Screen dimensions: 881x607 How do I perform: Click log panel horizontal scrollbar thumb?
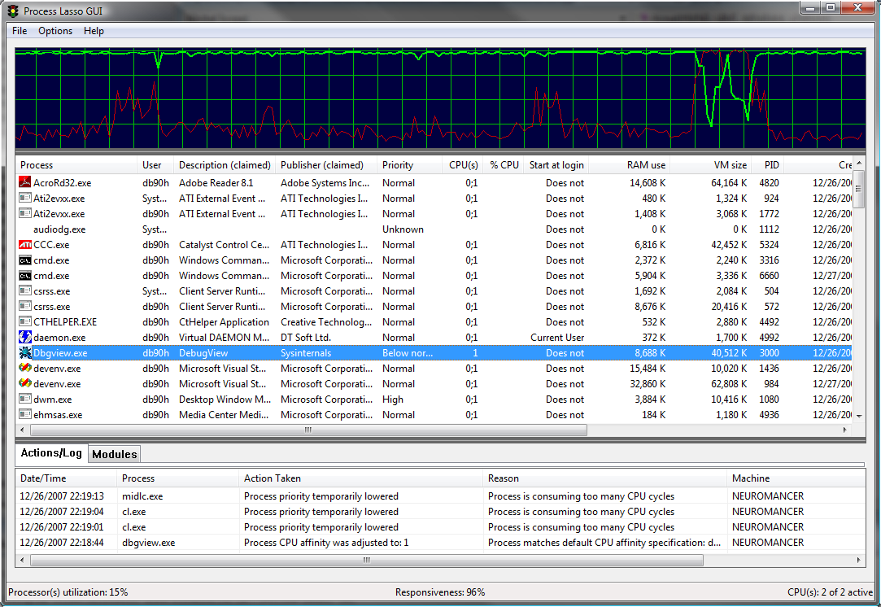[366, 561]
